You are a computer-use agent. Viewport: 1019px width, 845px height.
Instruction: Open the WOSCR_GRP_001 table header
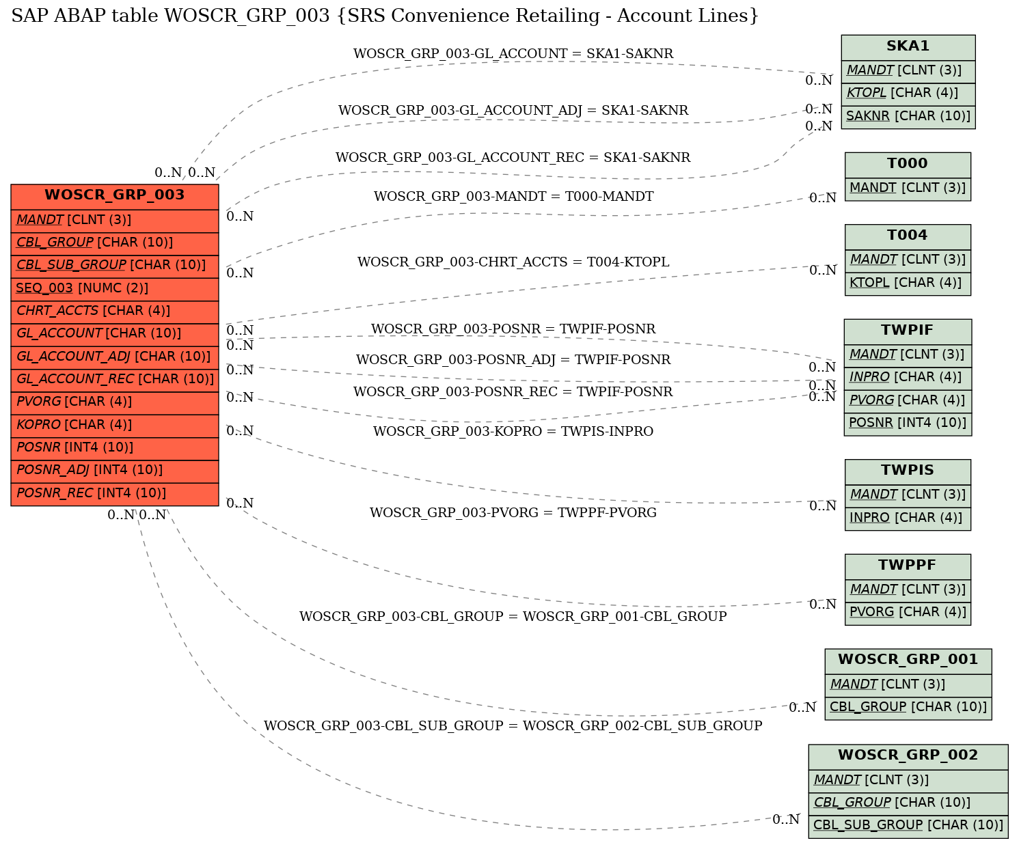[908, 661]
